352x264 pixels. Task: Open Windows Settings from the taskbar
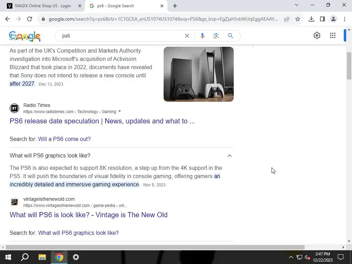coord(76,257)
